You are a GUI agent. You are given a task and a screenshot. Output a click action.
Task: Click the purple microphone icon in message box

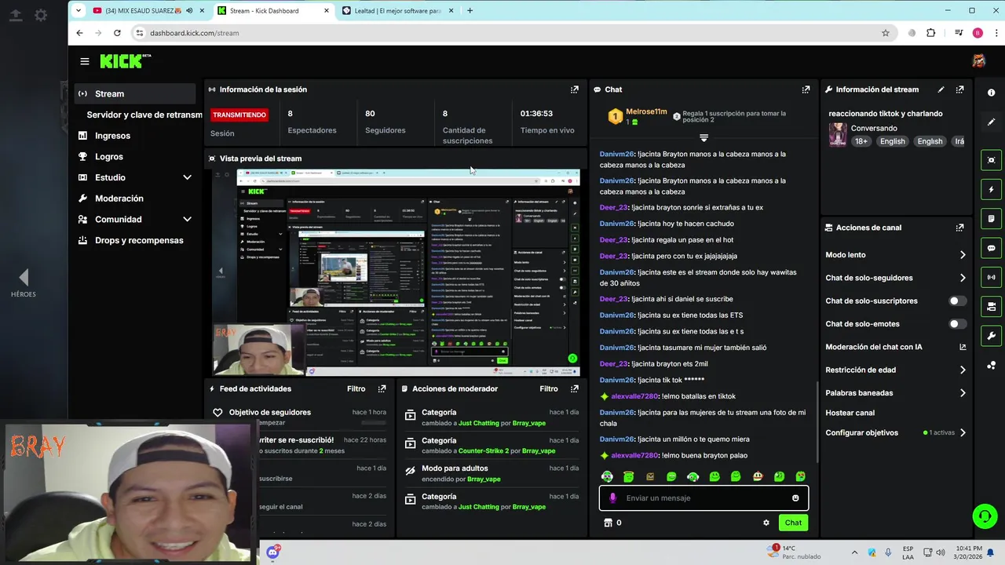[x=613, y=498]
